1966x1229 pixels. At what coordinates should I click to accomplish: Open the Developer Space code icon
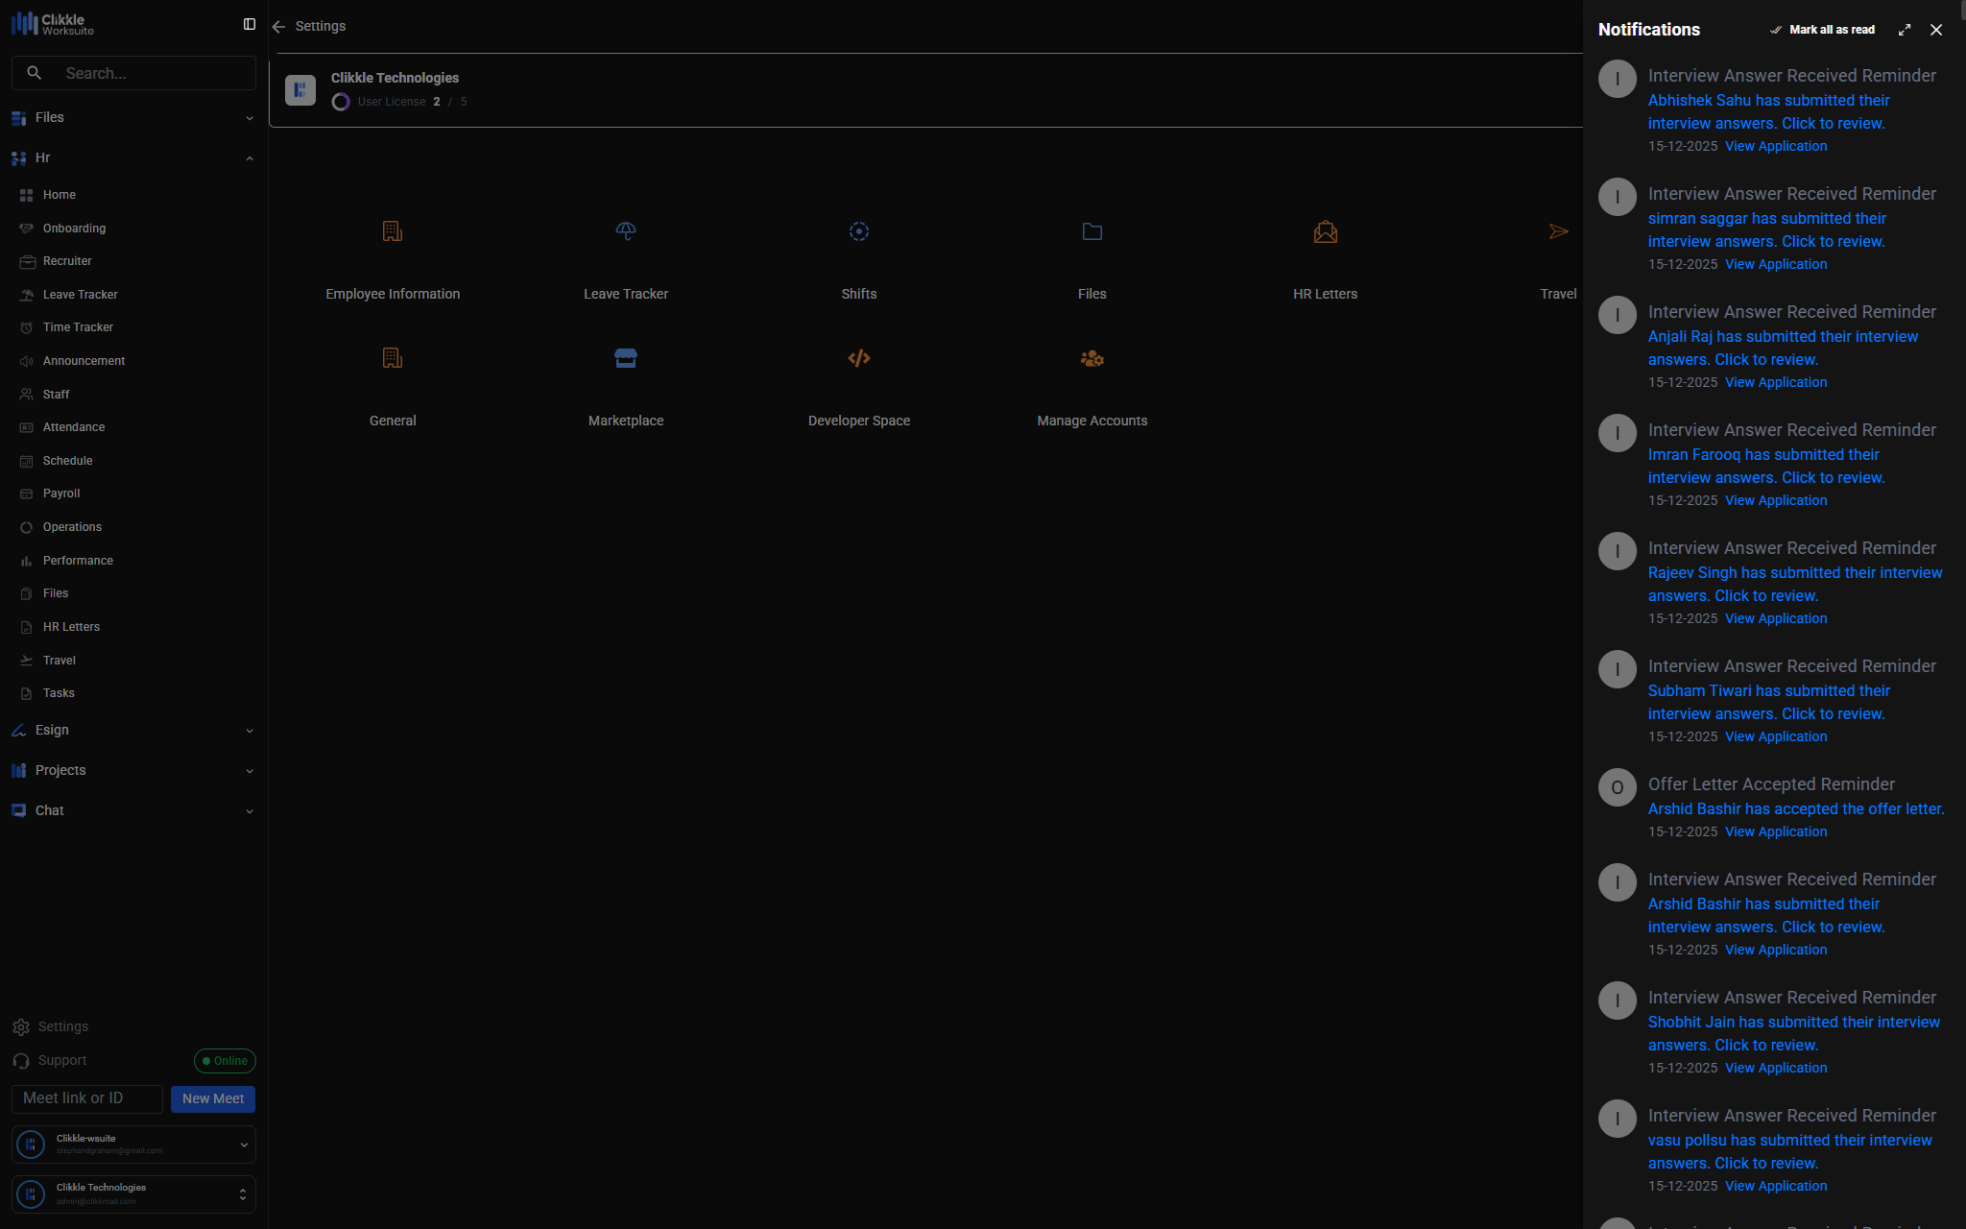pos(858,358)
